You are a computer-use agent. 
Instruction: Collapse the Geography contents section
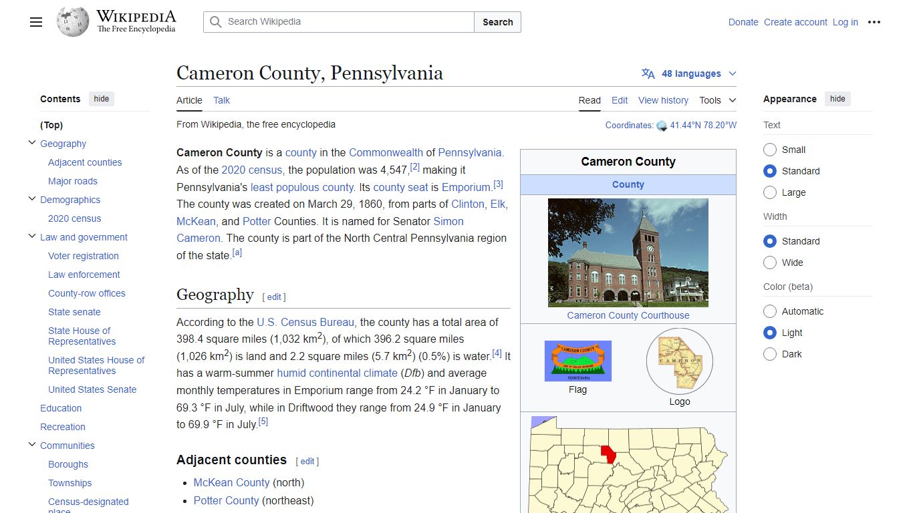coord(32,143)
